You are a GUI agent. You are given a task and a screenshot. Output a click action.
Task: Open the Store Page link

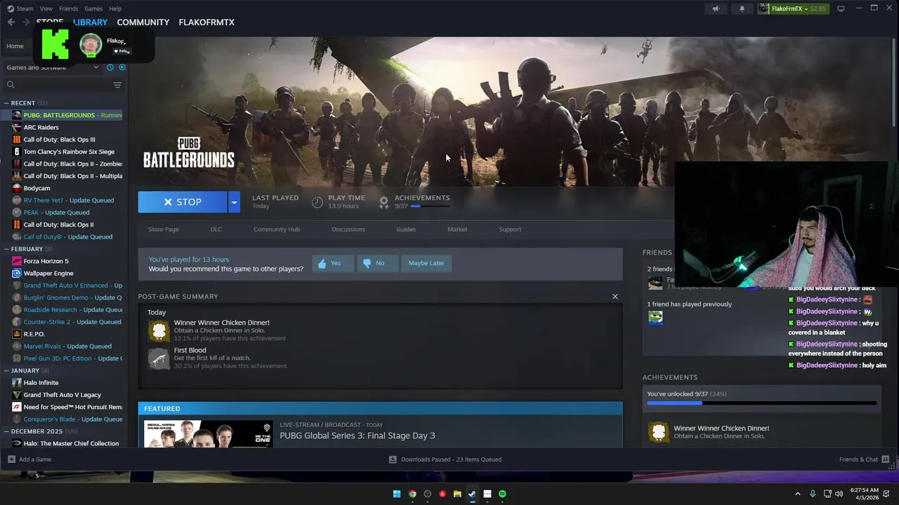pyautogui.click(x=164, y=229)
